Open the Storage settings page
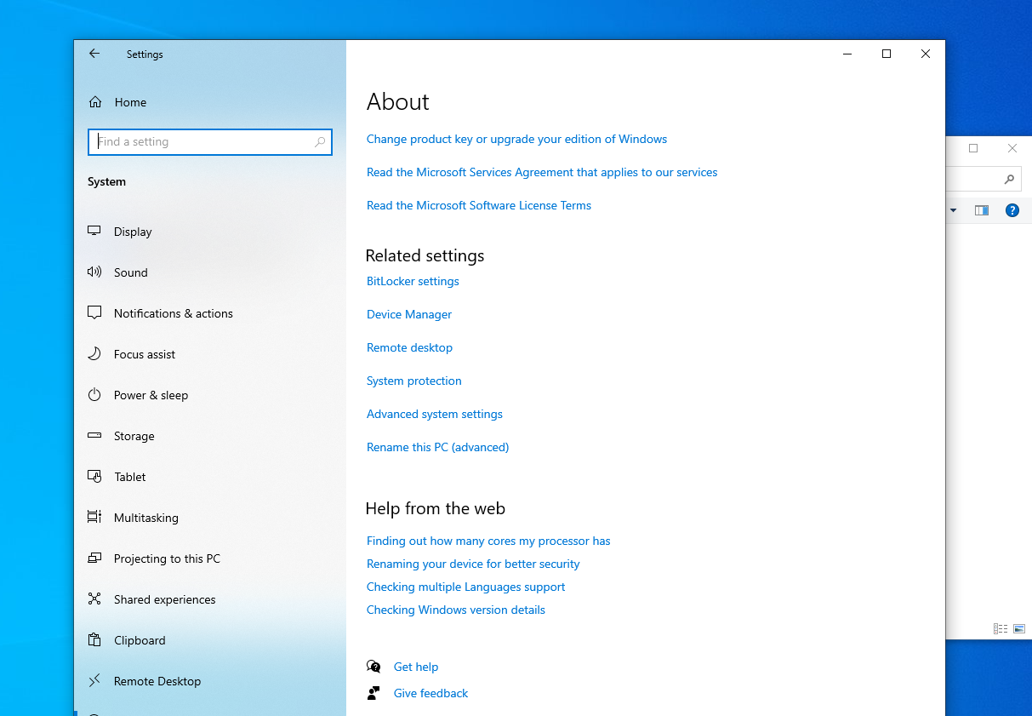Image resolution: width=1032 pixels, height=716 pixels. (x=134, y=436)
